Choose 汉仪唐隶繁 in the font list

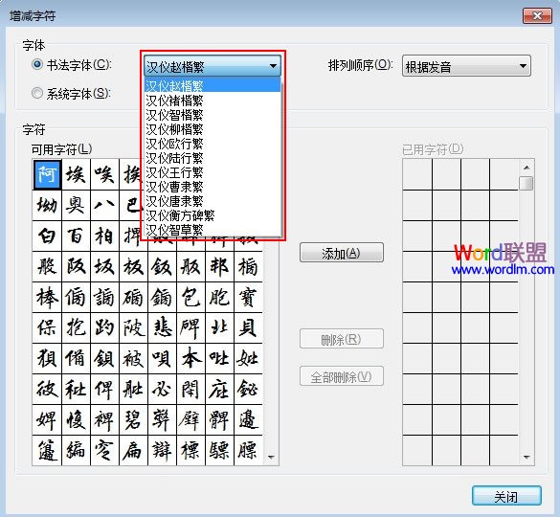213,201
